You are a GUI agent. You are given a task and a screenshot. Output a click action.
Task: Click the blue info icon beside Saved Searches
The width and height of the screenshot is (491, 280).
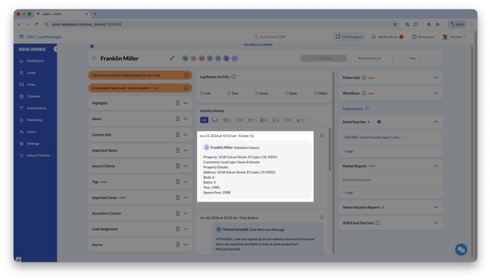click(x=379, y=122)
